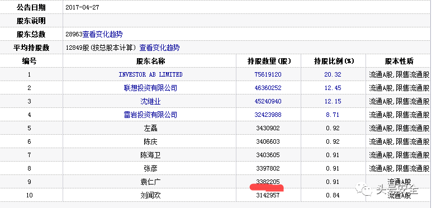Screen dimensions: 432x208
Task: Click the 12849股 average holdings text
Action: [78, 48]
